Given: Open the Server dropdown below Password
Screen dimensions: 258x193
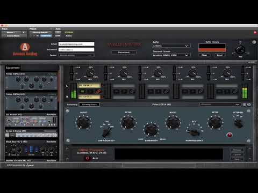Looking at the screenshot, I should coord(76,55).
